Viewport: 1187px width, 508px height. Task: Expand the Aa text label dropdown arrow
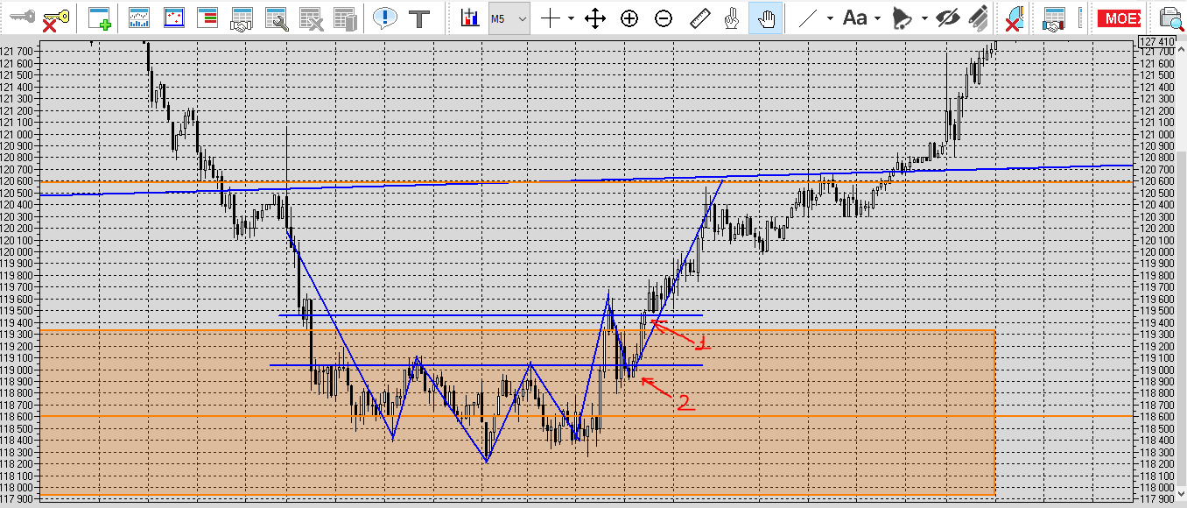coord(877,18)
